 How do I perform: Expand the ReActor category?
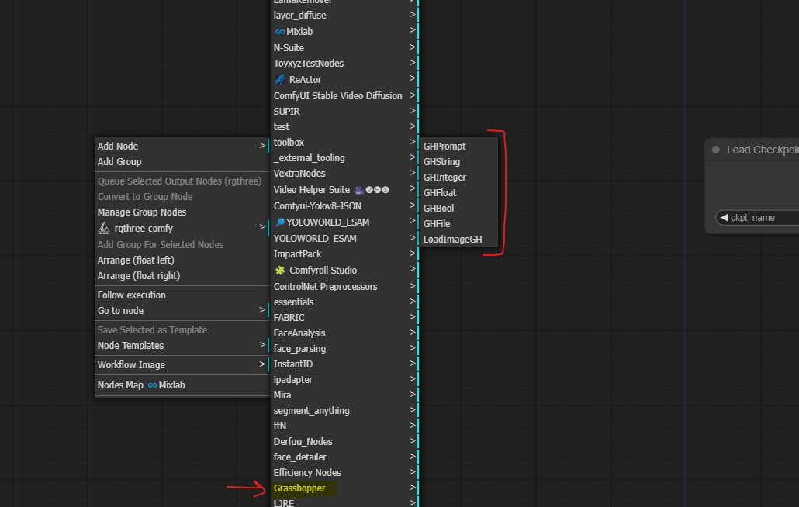point(344,80)
